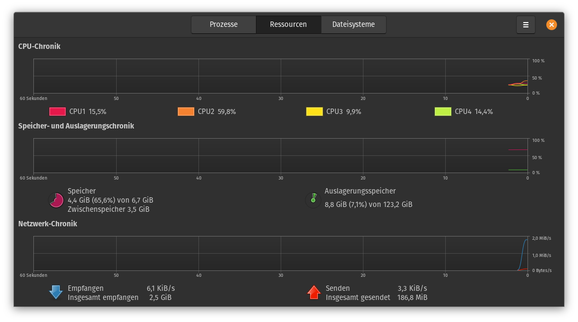Click the Insgesamt gesendet value

point(412,297)
